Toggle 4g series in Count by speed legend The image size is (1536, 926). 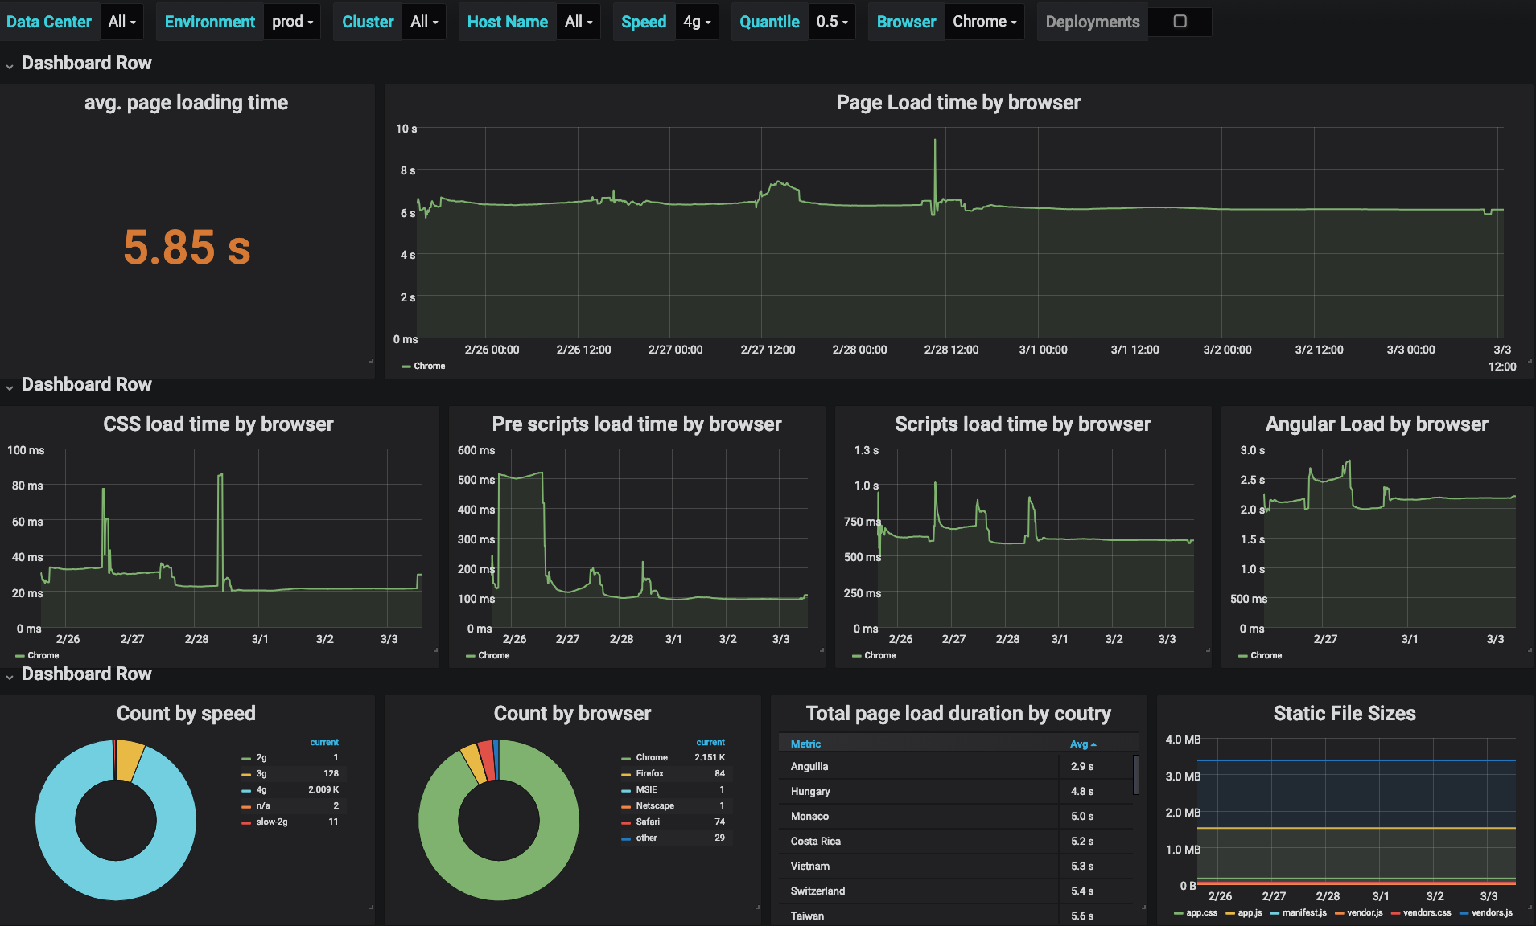pyautogui.click(x=261, y=789)
